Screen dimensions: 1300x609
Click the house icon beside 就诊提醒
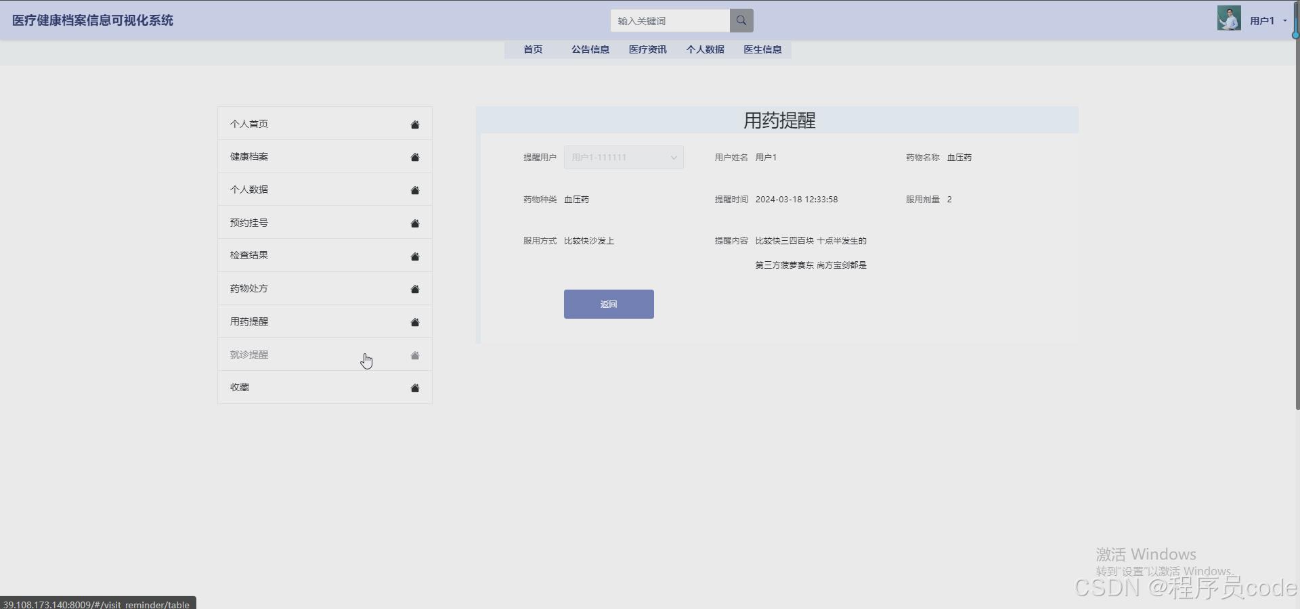414,355
